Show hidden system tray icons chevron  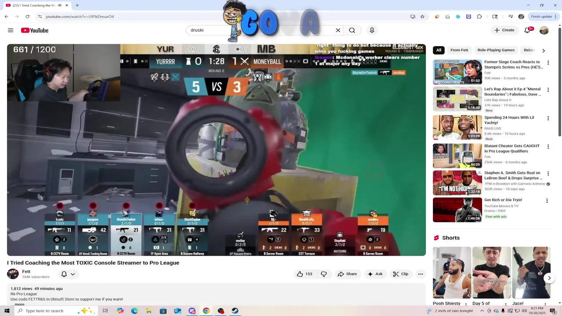coord(482,311)
